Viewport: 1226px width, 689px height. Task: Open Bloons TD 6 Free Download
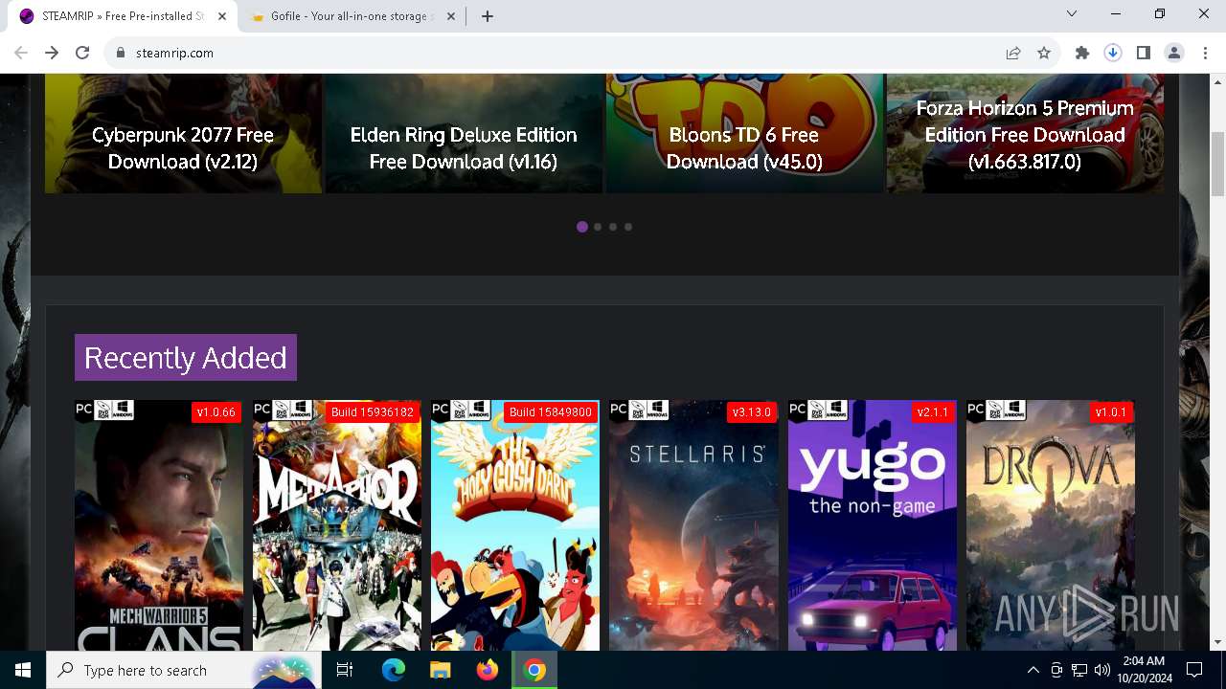tap(744, 133)
